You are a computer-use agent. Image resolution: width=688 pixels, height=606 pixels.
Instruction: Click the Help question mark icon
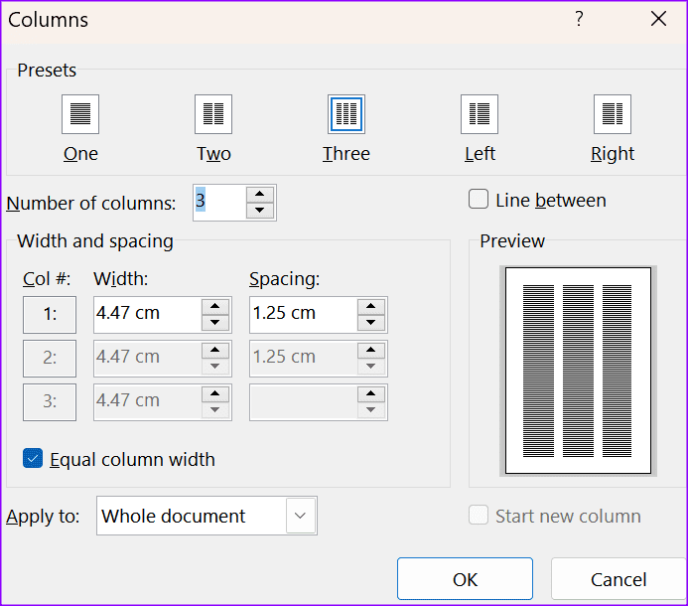579,19
